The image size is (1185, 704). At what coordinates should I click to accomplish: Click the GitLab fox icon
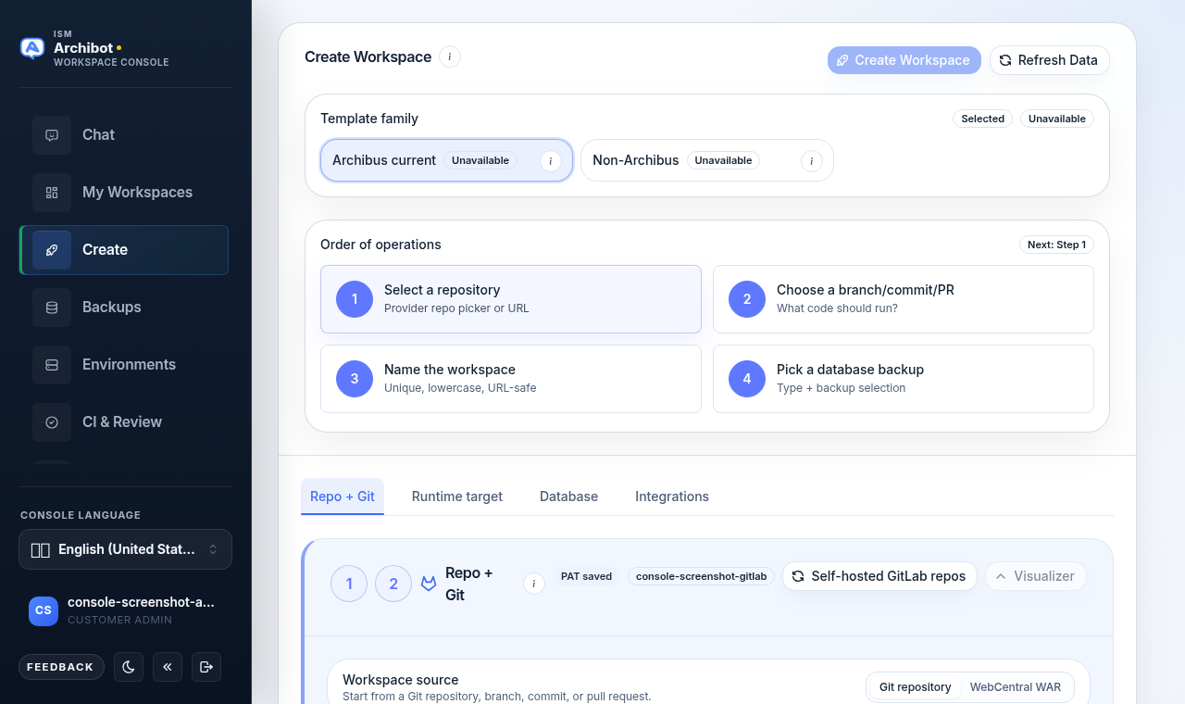tap(429, 584)
